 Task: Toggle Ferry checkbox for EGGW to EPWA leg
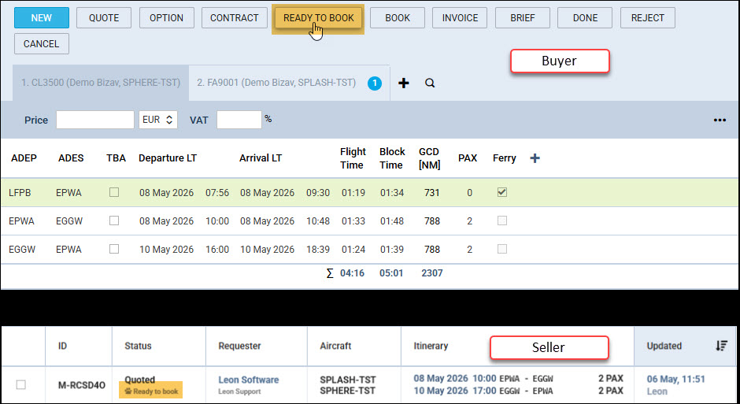coord(502,249)
